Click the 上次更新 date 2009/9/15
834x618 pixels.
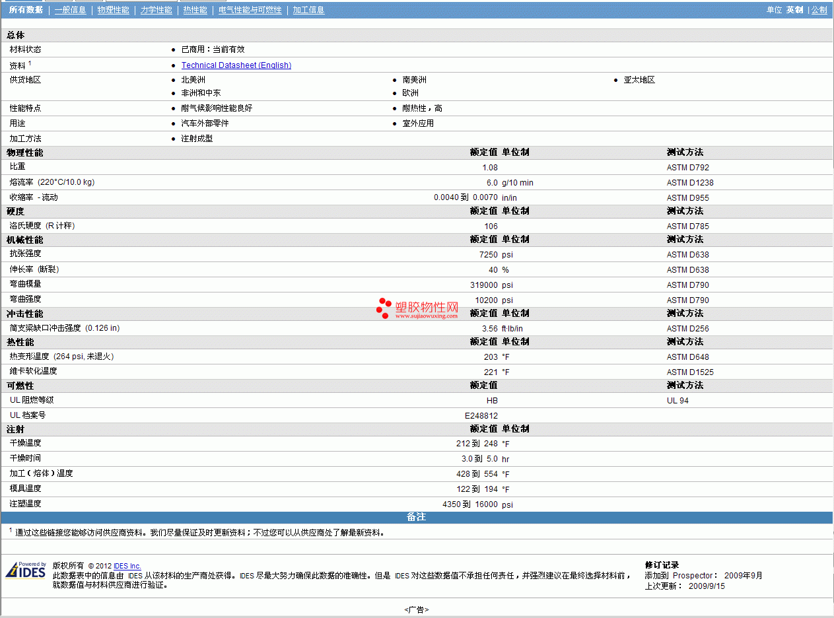(707, 586)
